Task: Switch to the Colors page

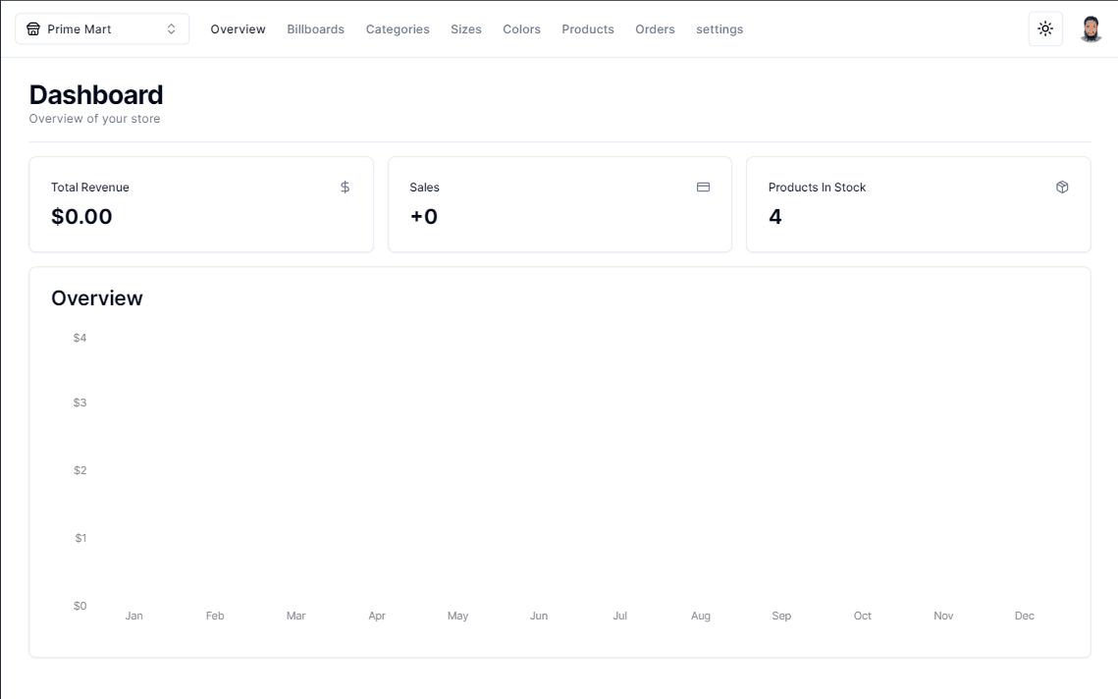Action: 521,29
